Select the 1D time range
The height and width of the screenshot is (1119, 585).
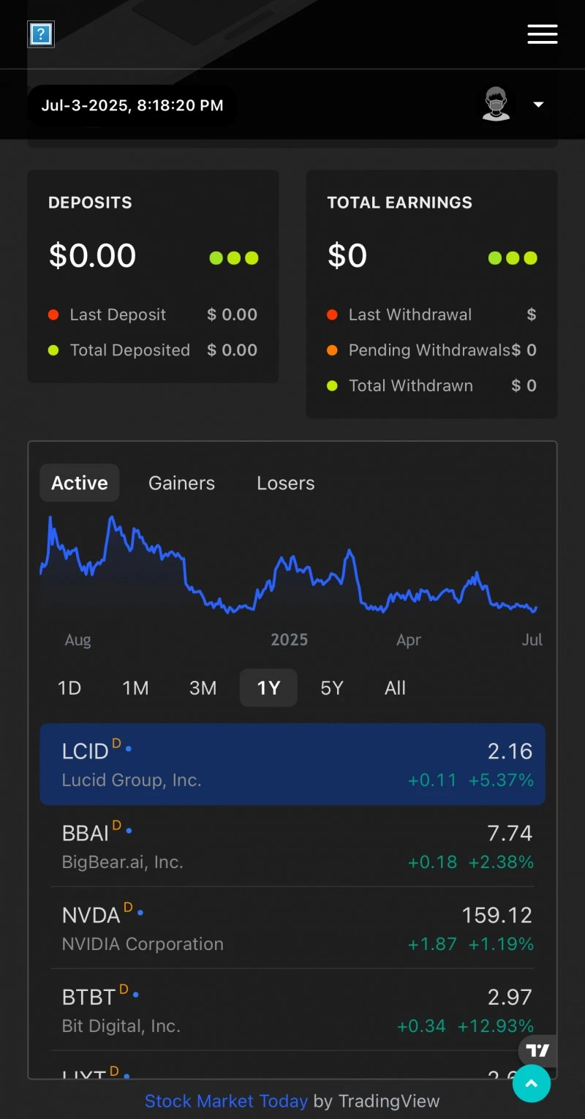pyautogui.click(x=69, y=687)
